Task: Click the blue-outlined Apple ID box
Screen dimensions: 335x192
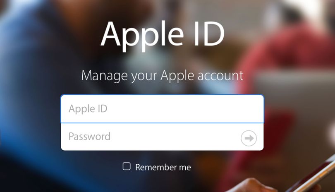Action: pos(162,109)
